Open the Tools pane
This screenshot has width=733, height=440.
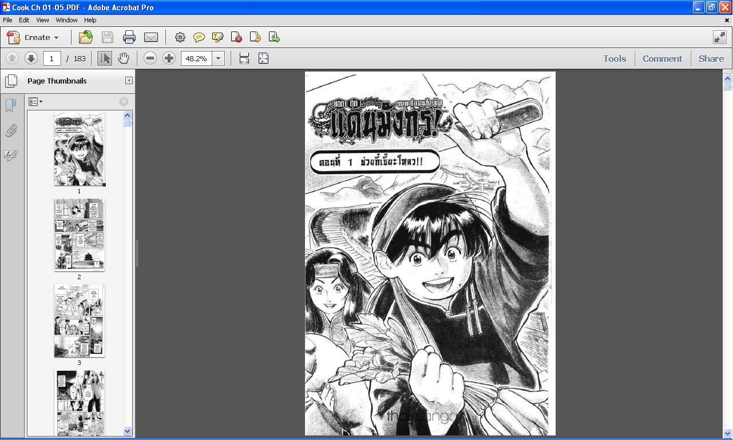coord(615,58)
